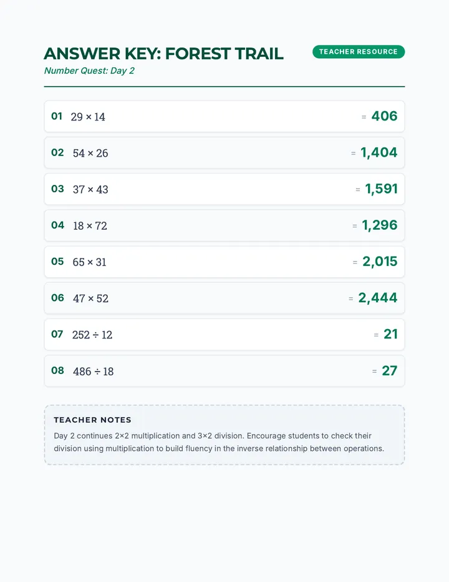Select row number 03 label
The width and height of the screenshot is (449, 582).
[57, 189]
